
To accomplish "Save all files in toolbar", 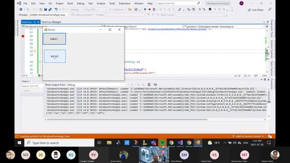I will [50, 10].
